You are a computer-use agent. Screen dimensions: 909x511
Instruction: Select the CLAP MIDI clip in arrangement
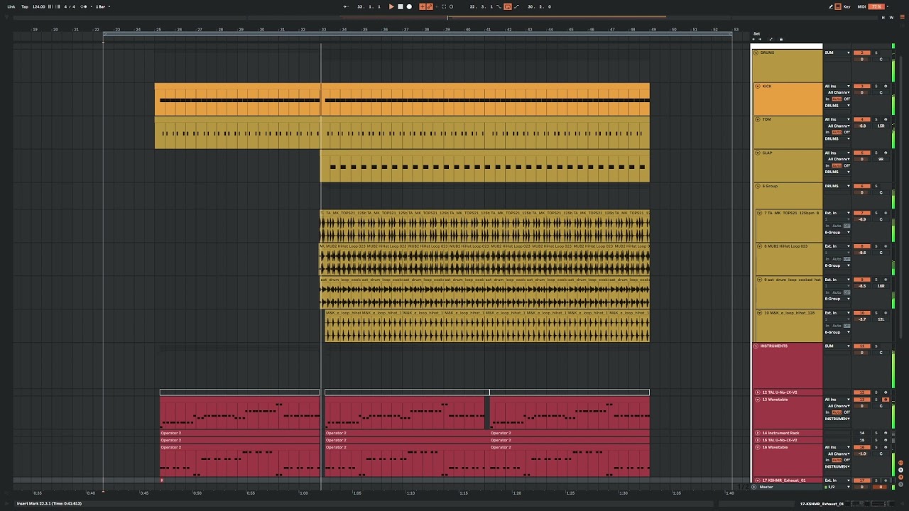point(485,167)
